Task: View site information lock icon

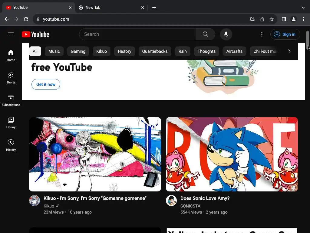Action: (x=38, y=19)
